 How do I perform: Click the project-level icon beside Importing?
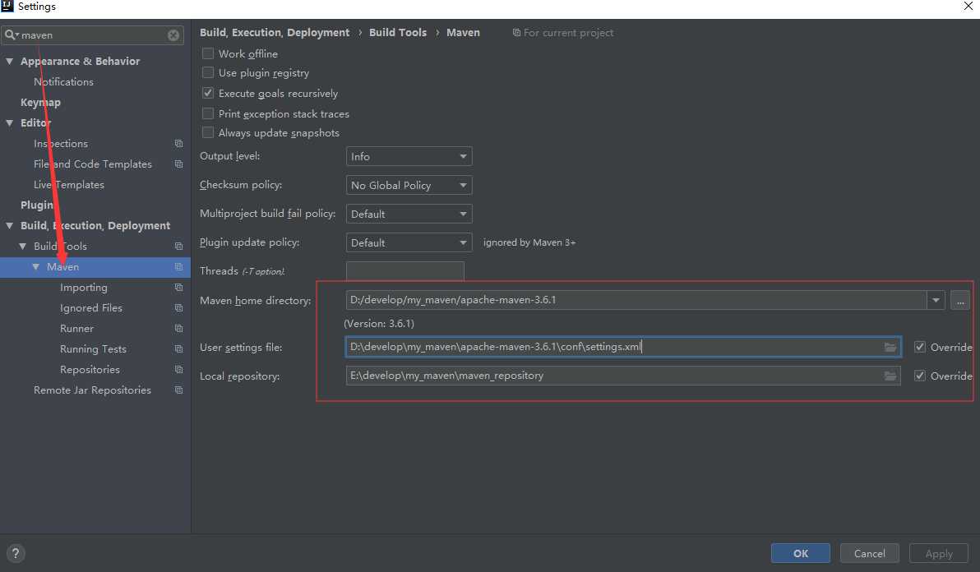pyautogui.click(x=178, y=288)
